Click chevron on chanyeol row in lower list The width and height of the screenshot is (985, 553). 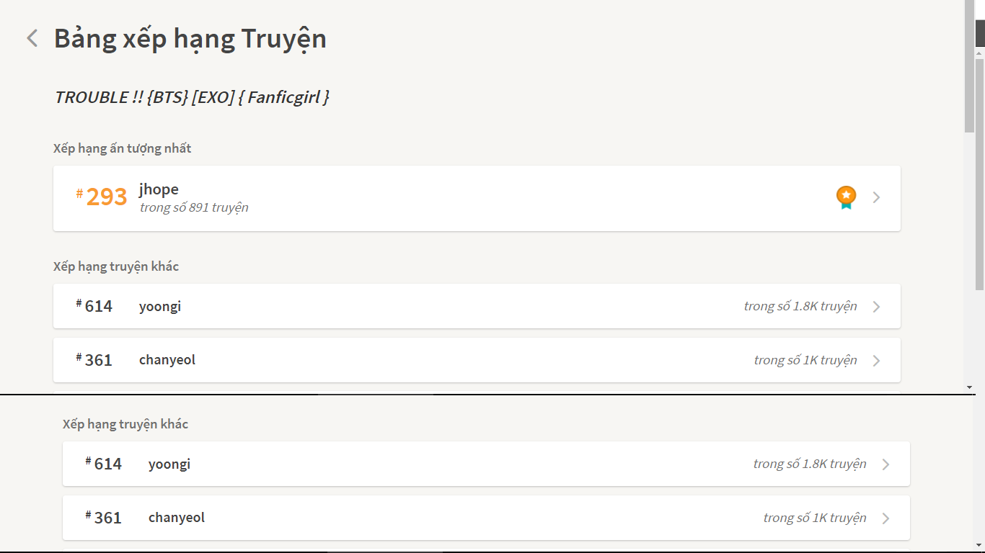coord(885,518)
